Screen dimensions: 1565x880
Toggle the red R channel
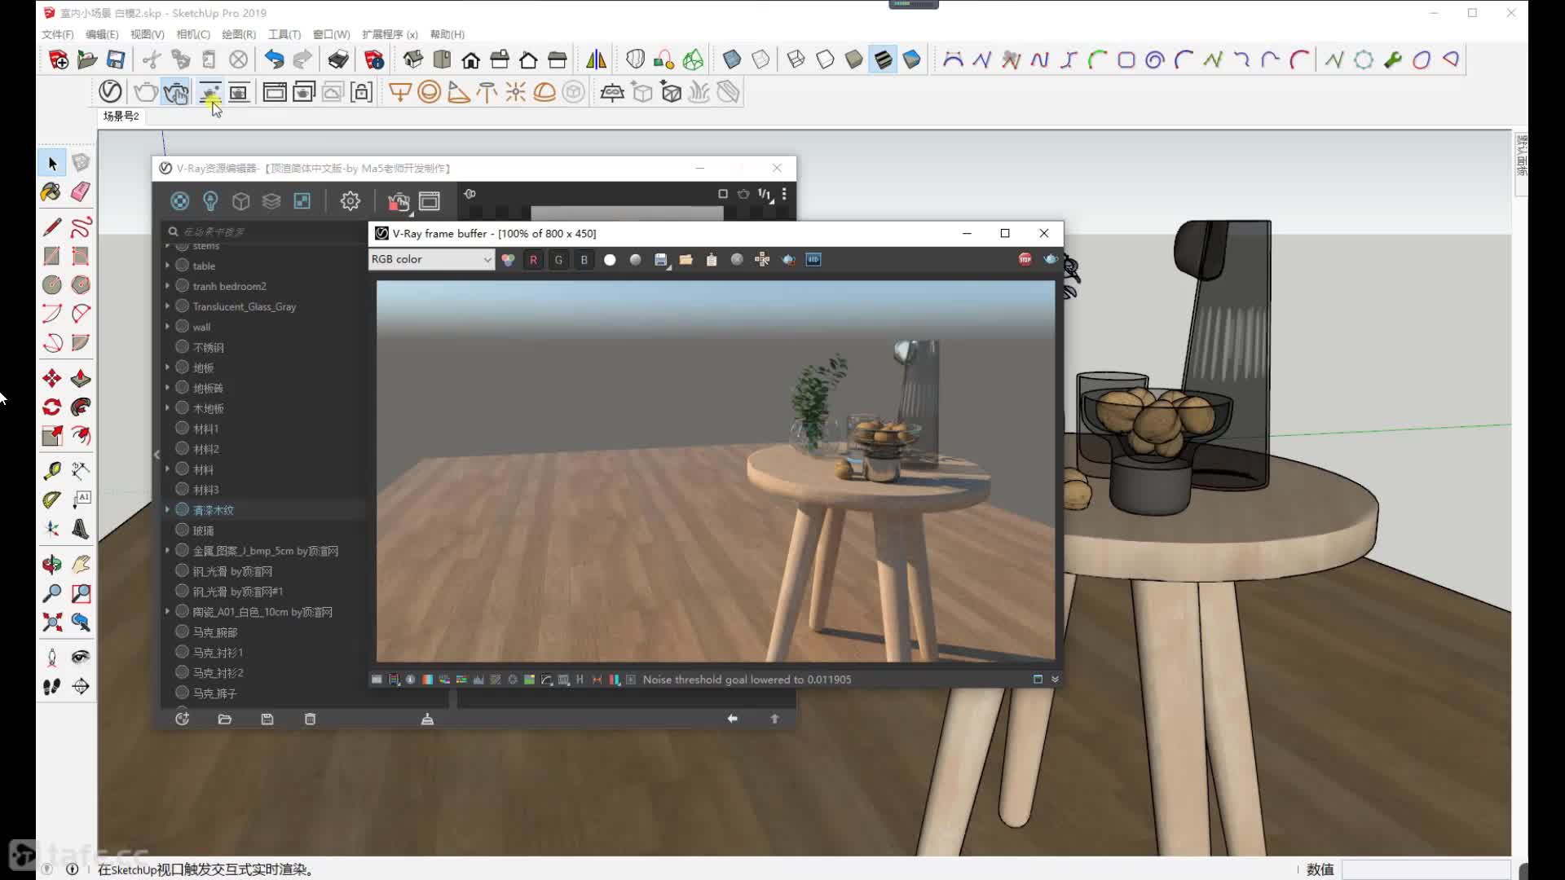click(x=533, y=259)
